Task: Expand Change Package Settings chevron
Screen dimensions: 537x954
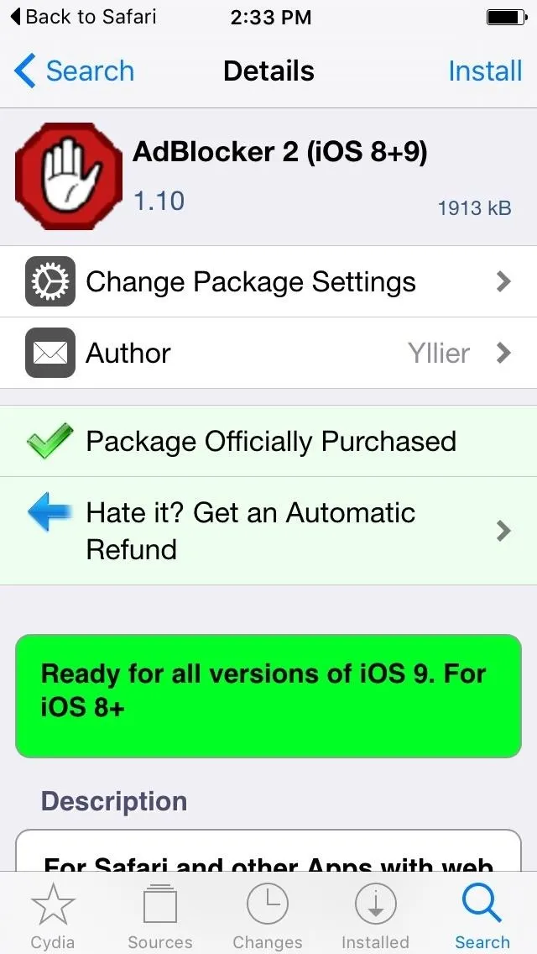Action: coord(503,281)
